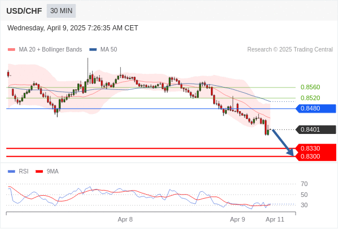Screen dimensions: 338x229
Task: Click the black 0.8401 current price tag
Action: (x=316, y=129)
